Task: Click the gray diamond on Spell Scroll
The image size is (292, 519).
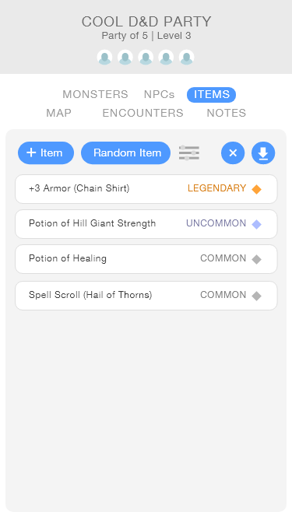Action: pyautogui.click(x=257, y=296)
